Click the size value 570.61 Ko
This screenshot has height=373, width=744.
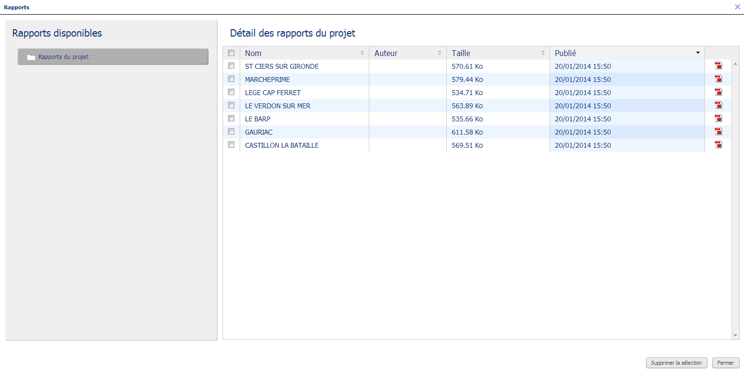click(x=467, y=66)
